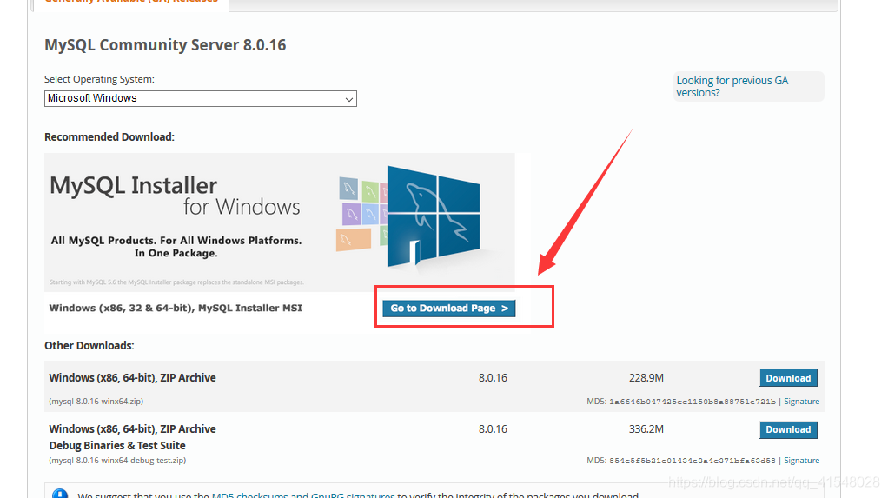Click the 228.9M size value
Image resolution: width=888 pixels, height=498 pixels.
(646, 378)
